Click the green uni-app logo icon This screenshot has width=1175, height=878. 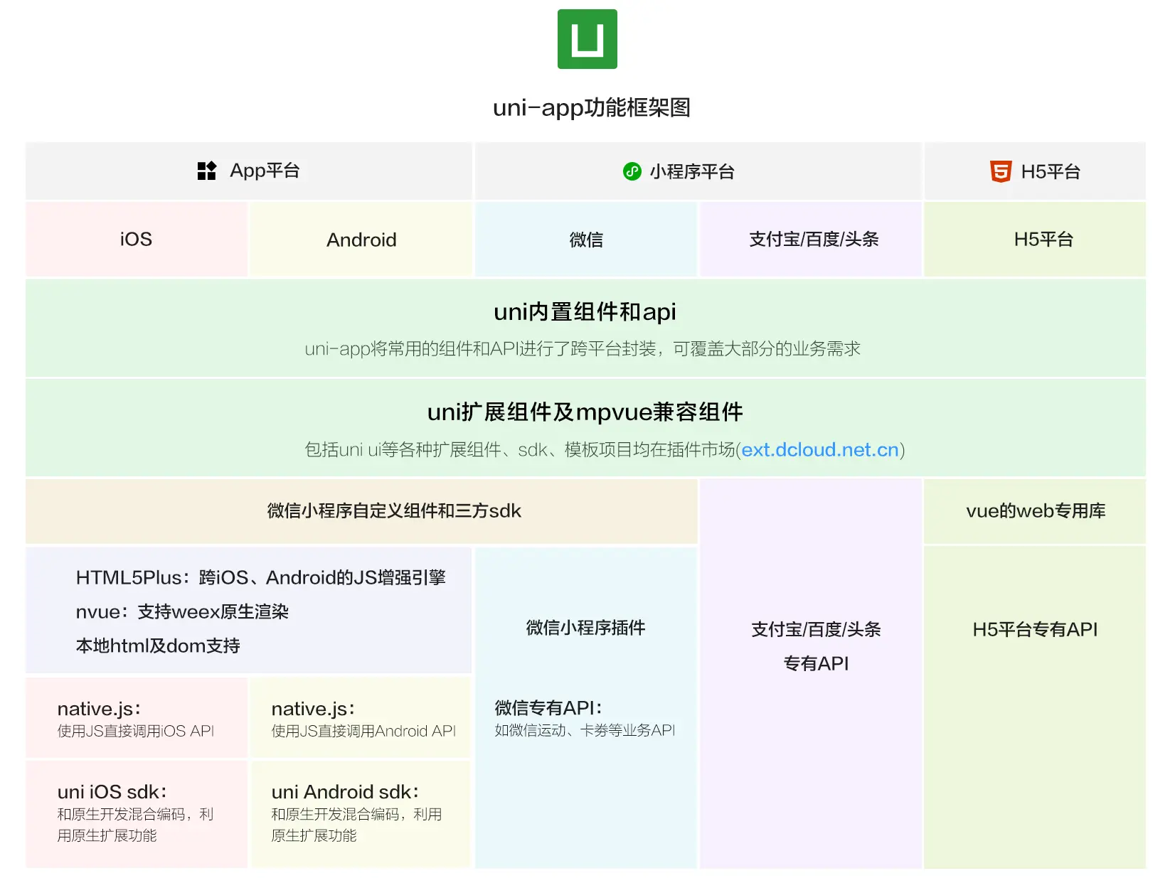[x=586, y=38]
